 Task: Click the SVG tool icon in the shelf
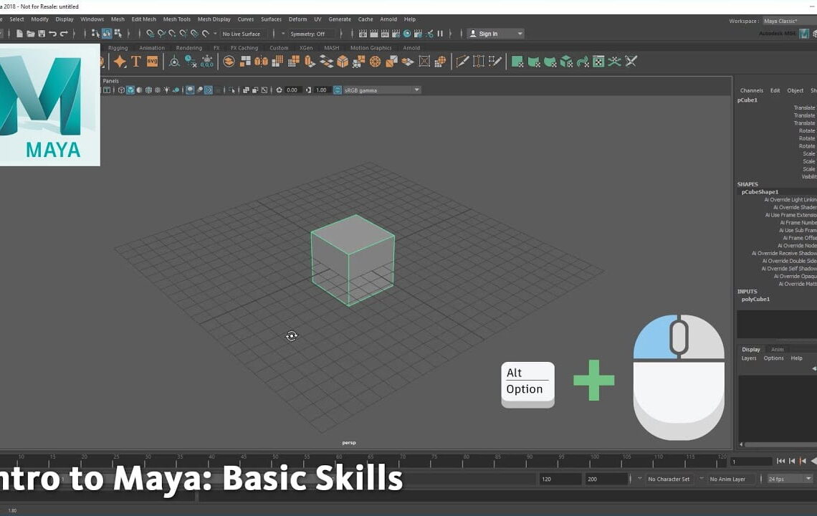[x=152, y=61]
